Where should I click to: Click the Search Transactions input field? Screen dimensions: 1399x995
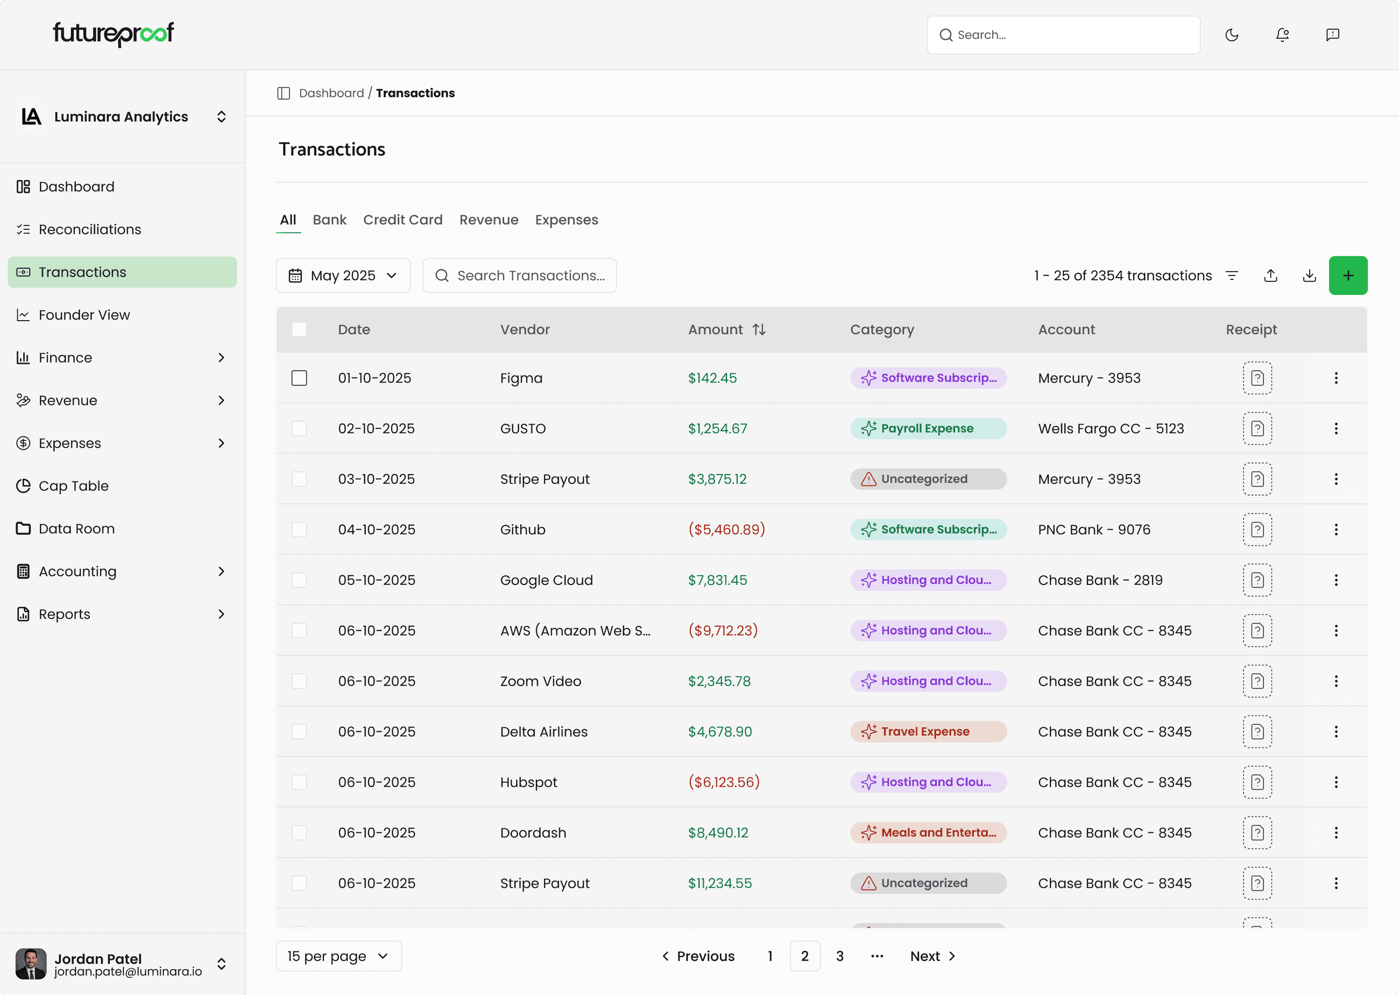pos(519,275)
